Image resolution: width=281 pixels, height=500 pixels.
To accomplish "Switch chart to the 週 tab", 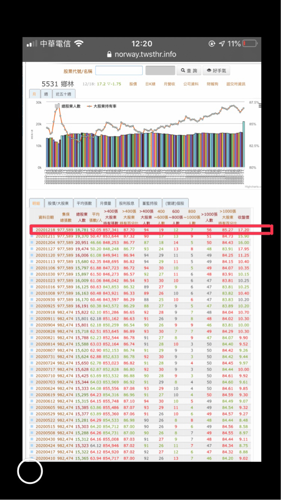I will click(46, 94).
